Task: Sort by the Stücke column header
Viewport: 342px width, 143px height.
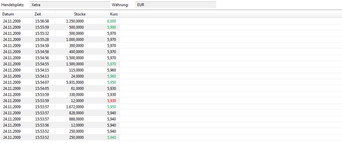Action: [x=71, y=14]
